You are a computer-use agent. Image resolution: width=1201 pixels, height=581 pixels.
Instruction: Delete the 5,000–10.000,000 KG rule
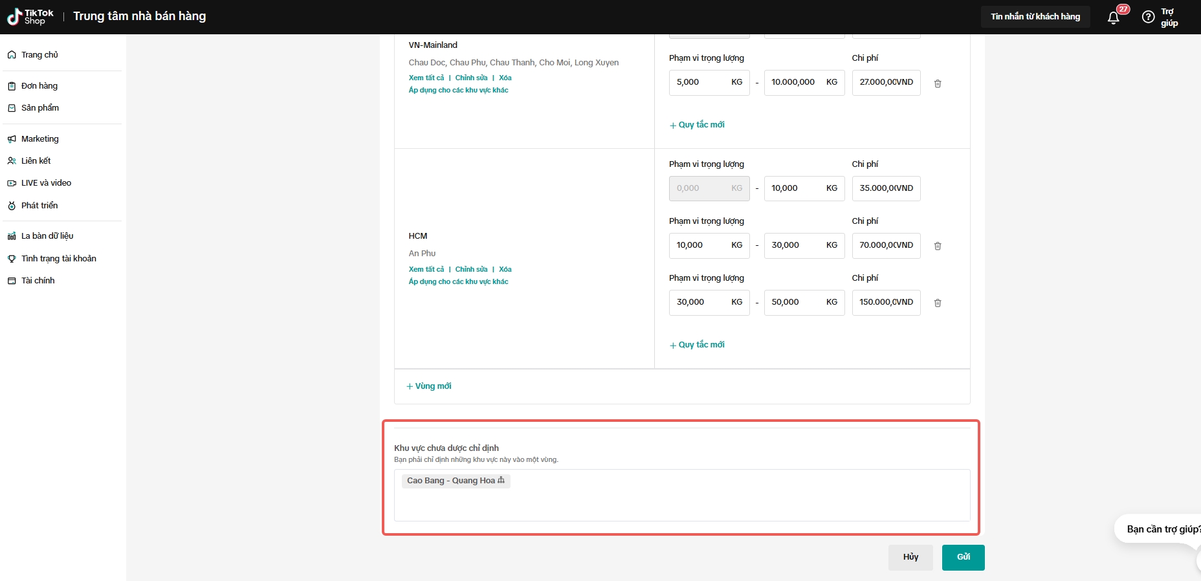pyautogui.click(x=938, y=83)
